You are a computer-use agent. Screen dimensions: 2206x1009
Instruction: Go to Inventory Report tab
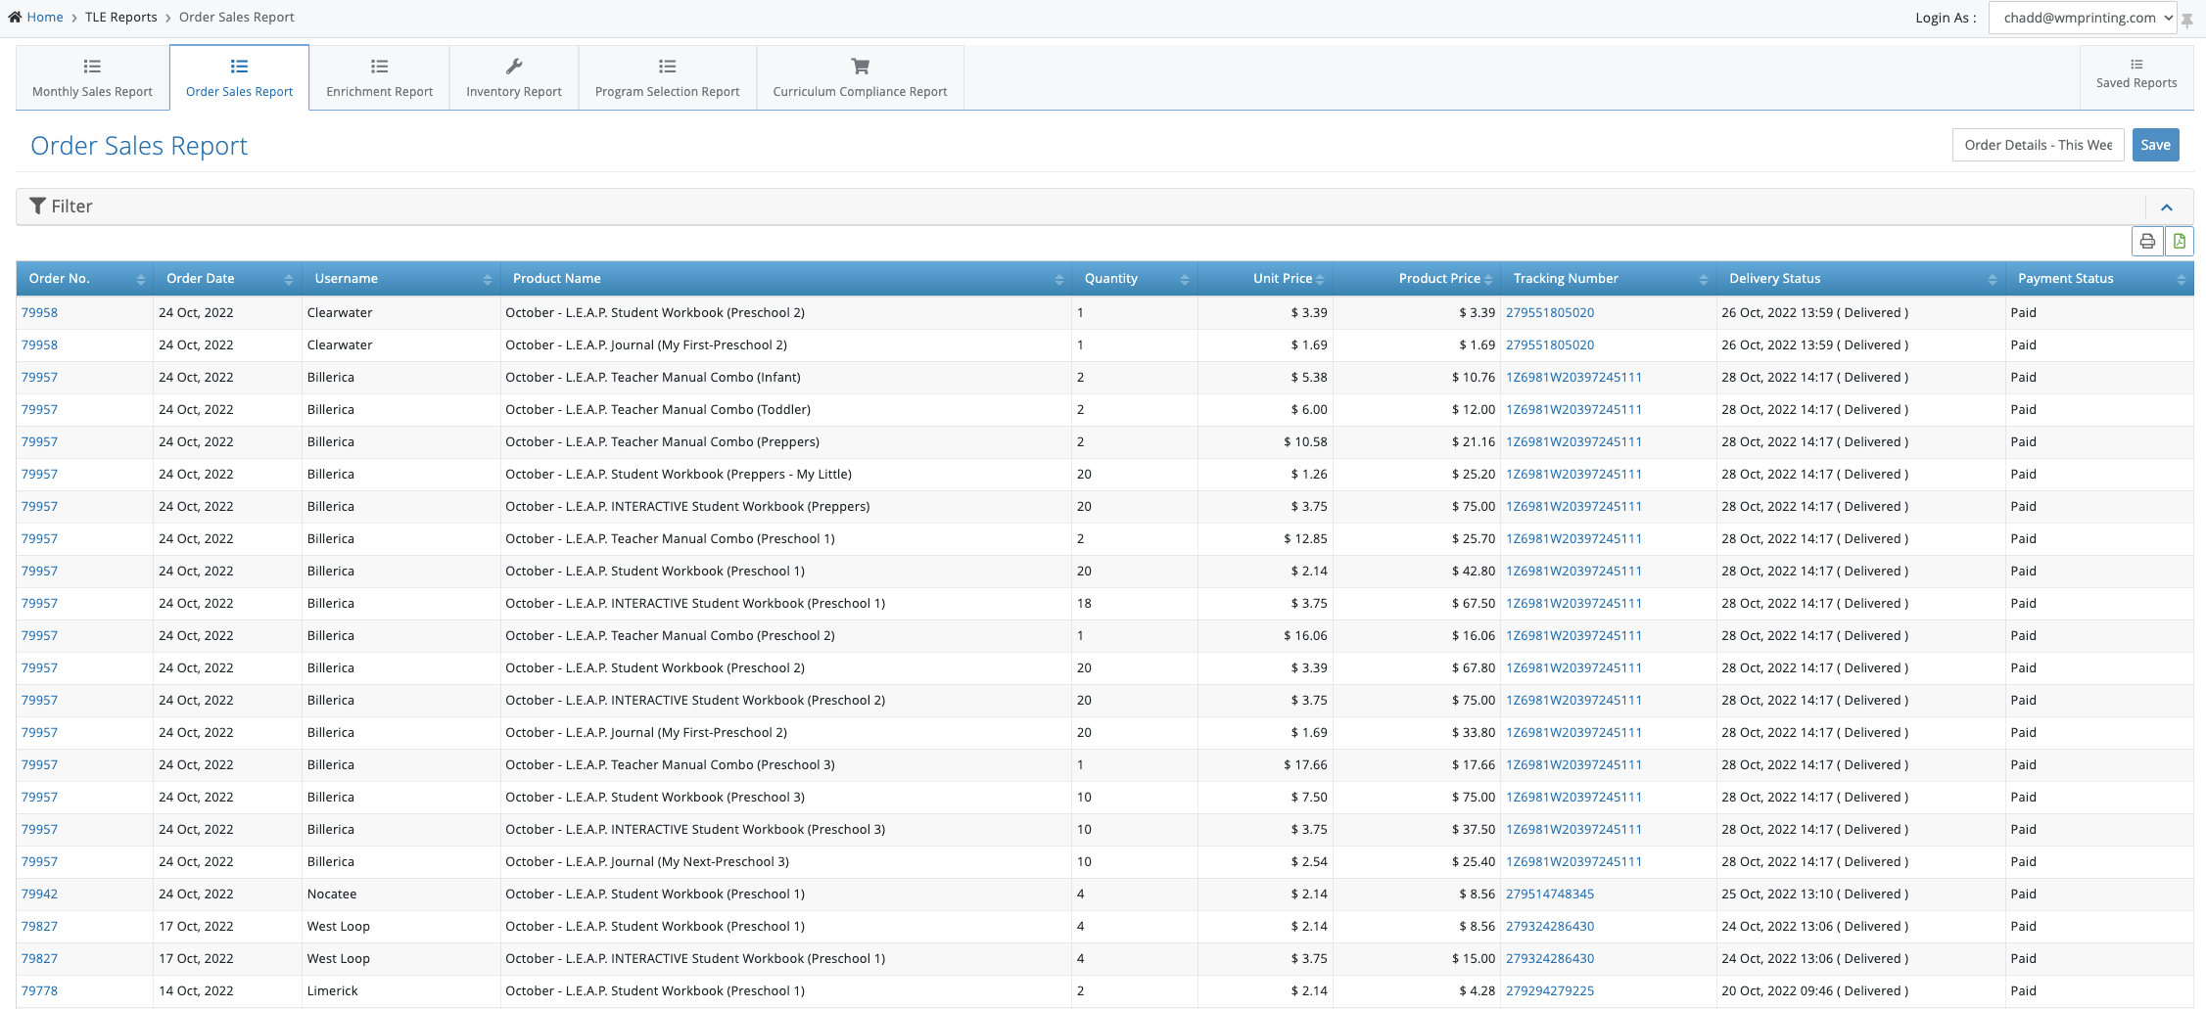pos(514,77)
